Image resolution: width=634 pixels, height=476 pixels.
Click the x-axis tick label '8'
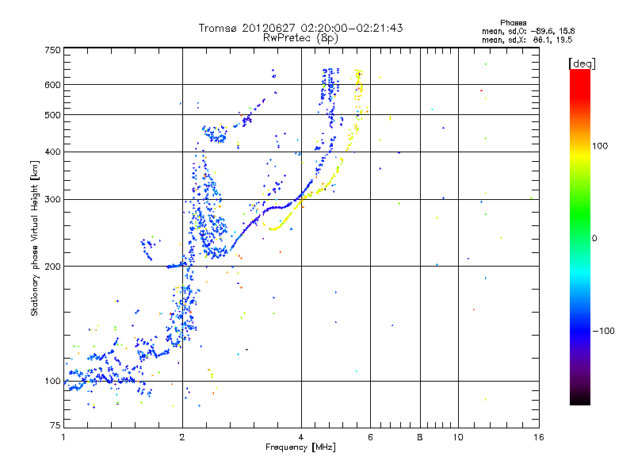tap(420, 437)
